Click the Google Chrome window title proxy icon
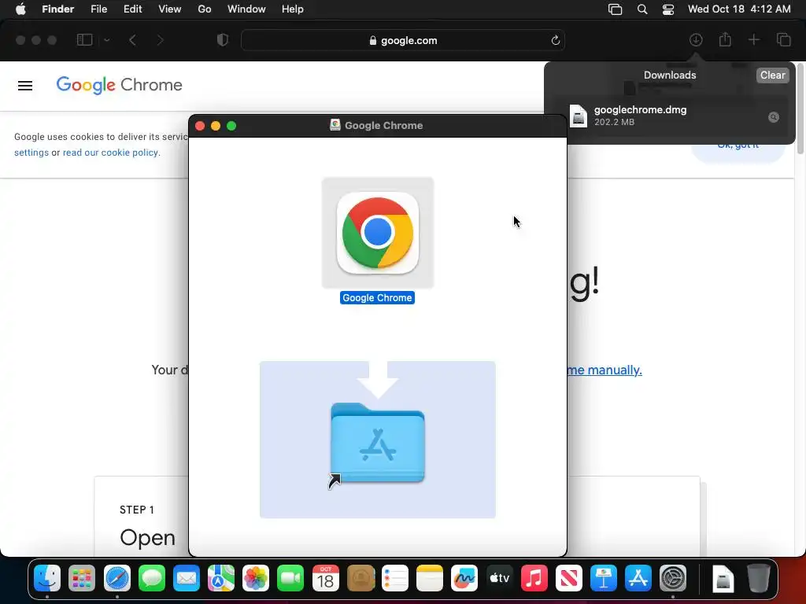Screen dimensions: 806x604 [335, 125]
